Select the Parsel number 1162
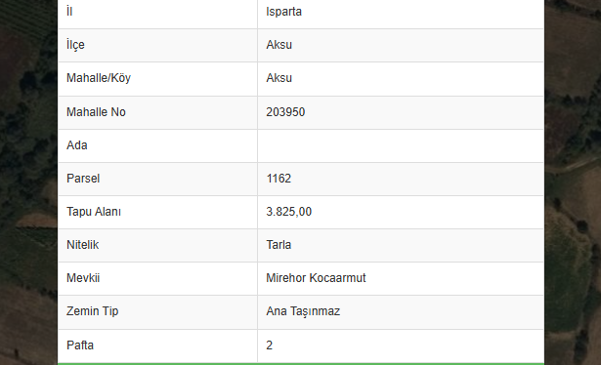The height and width of the screenshot is (365, 601). pyautogui.click(x=279, y=179)
